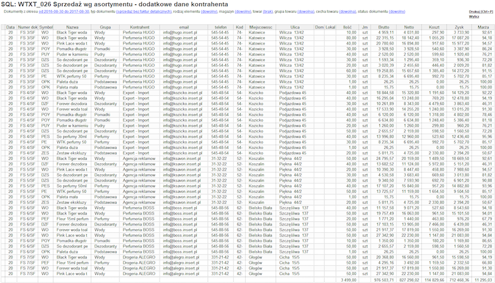Image resolution: width=495 pixels, height=283 pixels.
Task: Click the Grupa column header
Action: [105, 27]
